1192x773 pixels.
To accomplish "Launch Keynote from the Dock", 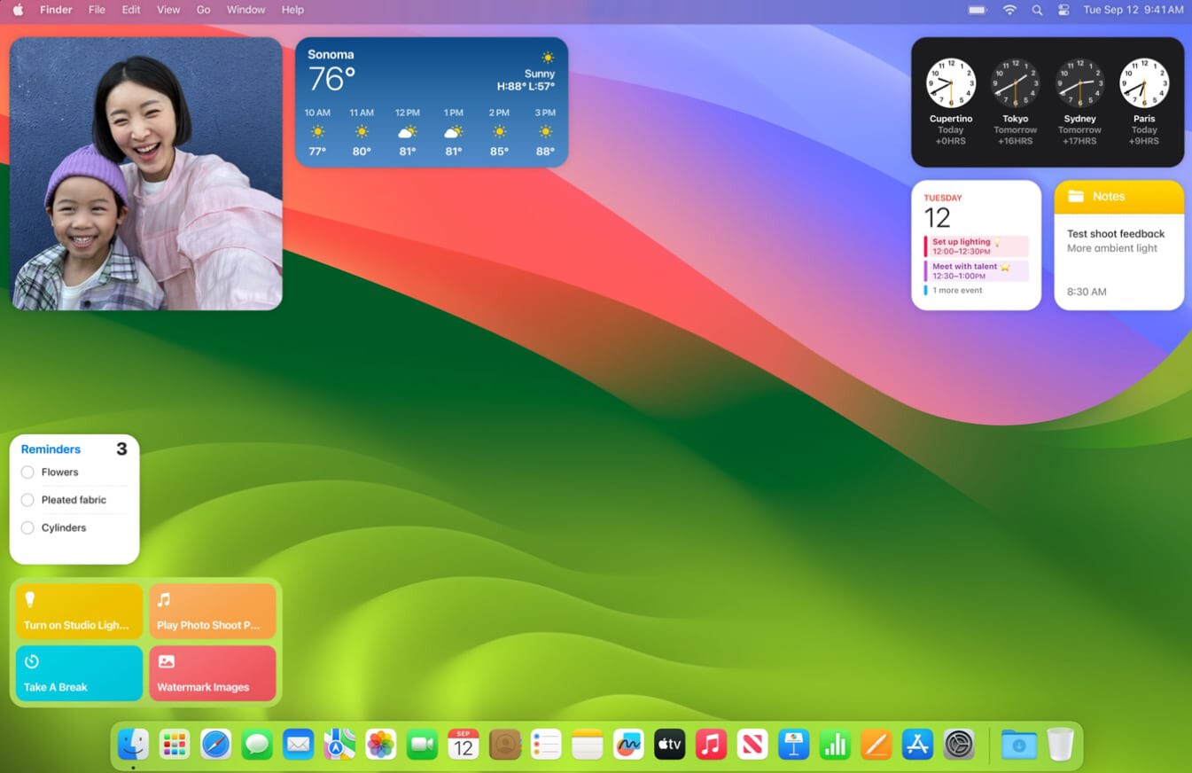I will tap(792, 745).
